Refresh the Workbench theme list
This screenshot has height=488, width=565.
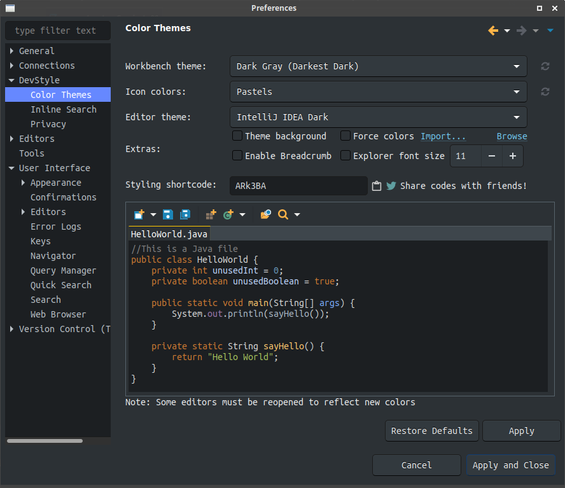pos(545,66)
